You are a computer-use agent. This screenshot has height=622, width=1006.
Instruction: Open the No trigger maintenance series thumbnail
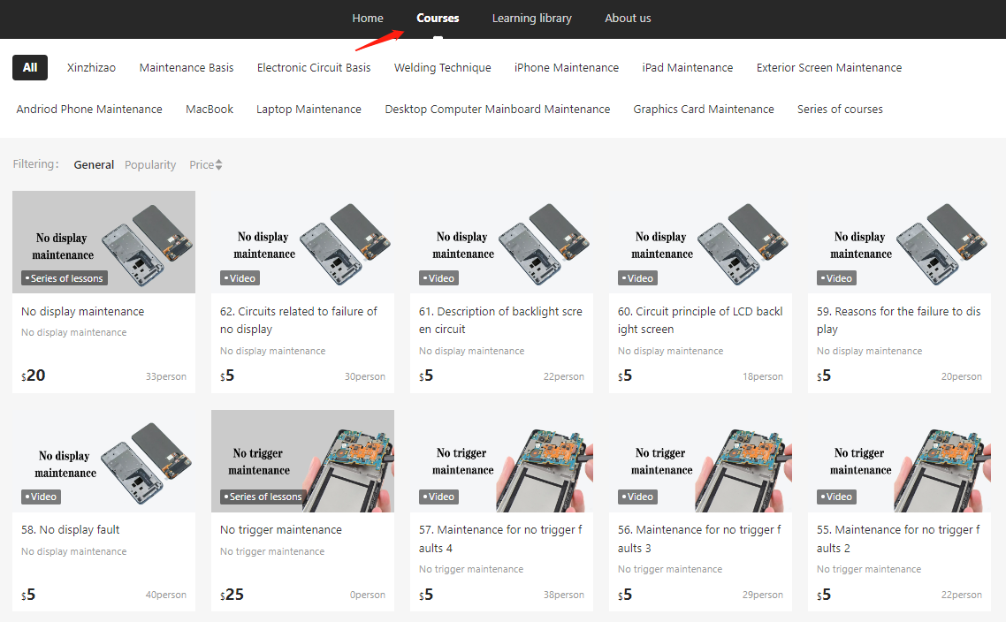(302, 460)
